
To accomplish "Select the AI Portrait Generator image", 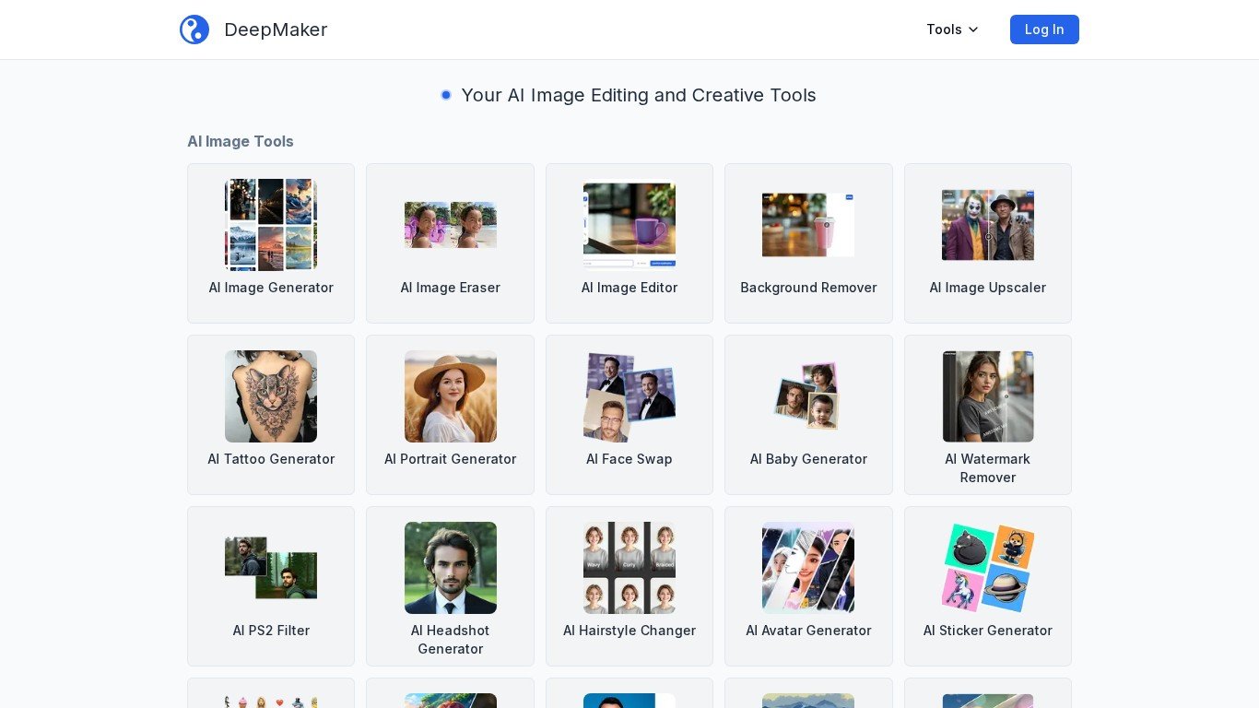I will (x=450, y=396).
